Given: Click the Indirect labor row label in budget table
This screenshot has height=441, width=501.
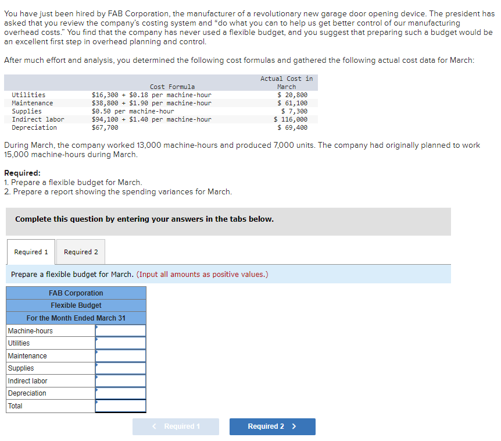Looking at the screenshot, I should click(x=27, y=381).
